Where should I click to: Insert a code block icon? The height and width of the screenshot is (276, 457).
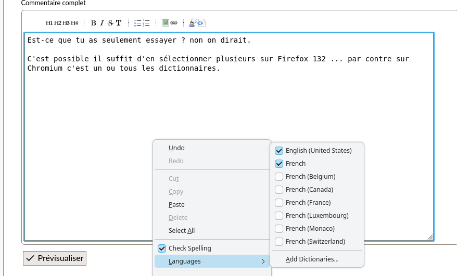201,23
